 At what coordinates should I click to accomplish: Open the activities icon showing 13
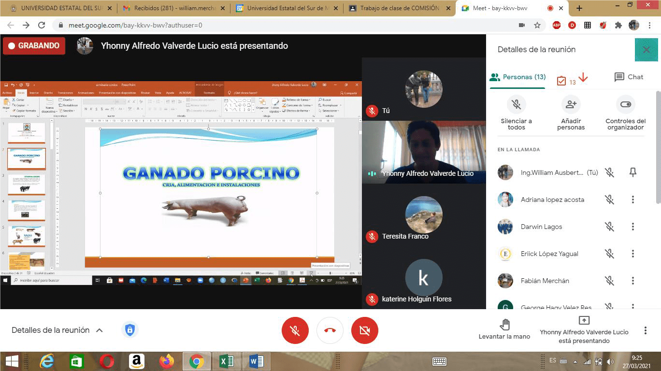point(566,81)
